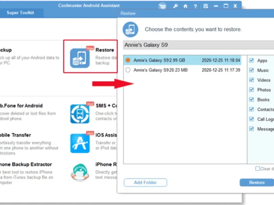Click the Add Folder button
This screenshot has height=205, width=274.
coord(145,182)
